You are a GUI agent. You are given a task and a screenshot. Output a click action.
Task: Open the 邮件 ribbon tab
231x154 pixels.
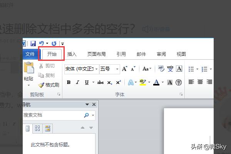click(141, 54)
